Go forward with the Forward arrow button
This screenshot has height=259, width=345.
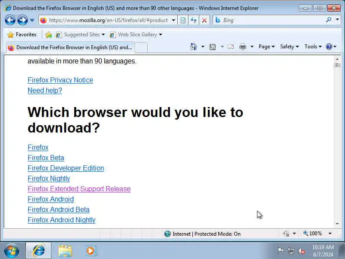pyautogui.click(x=23, y=20)
